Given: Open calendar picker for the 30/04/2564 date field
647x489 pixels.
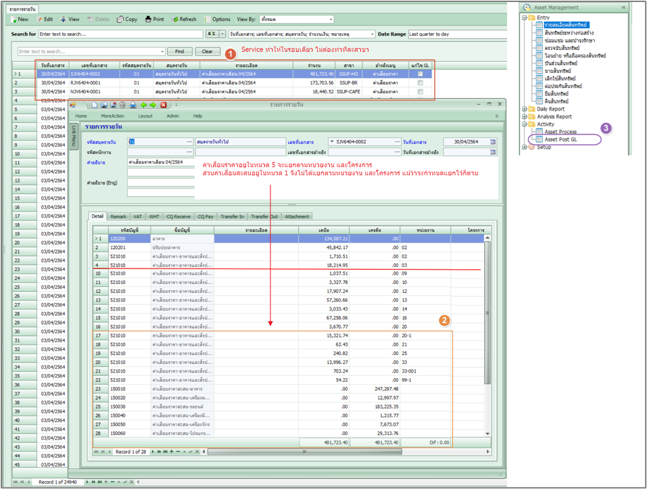Looking at the screenshot, I should 493,141.
